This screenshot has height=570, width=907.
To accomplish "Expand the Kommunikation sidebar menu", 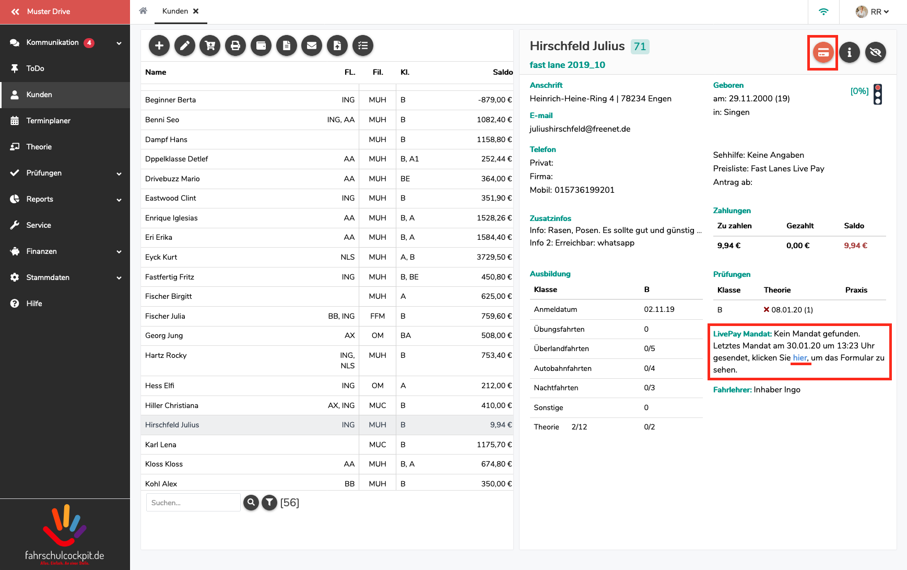I will point(119,43).
